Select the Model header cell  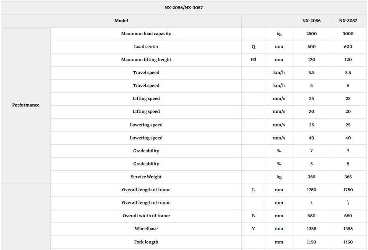[121, 21]
